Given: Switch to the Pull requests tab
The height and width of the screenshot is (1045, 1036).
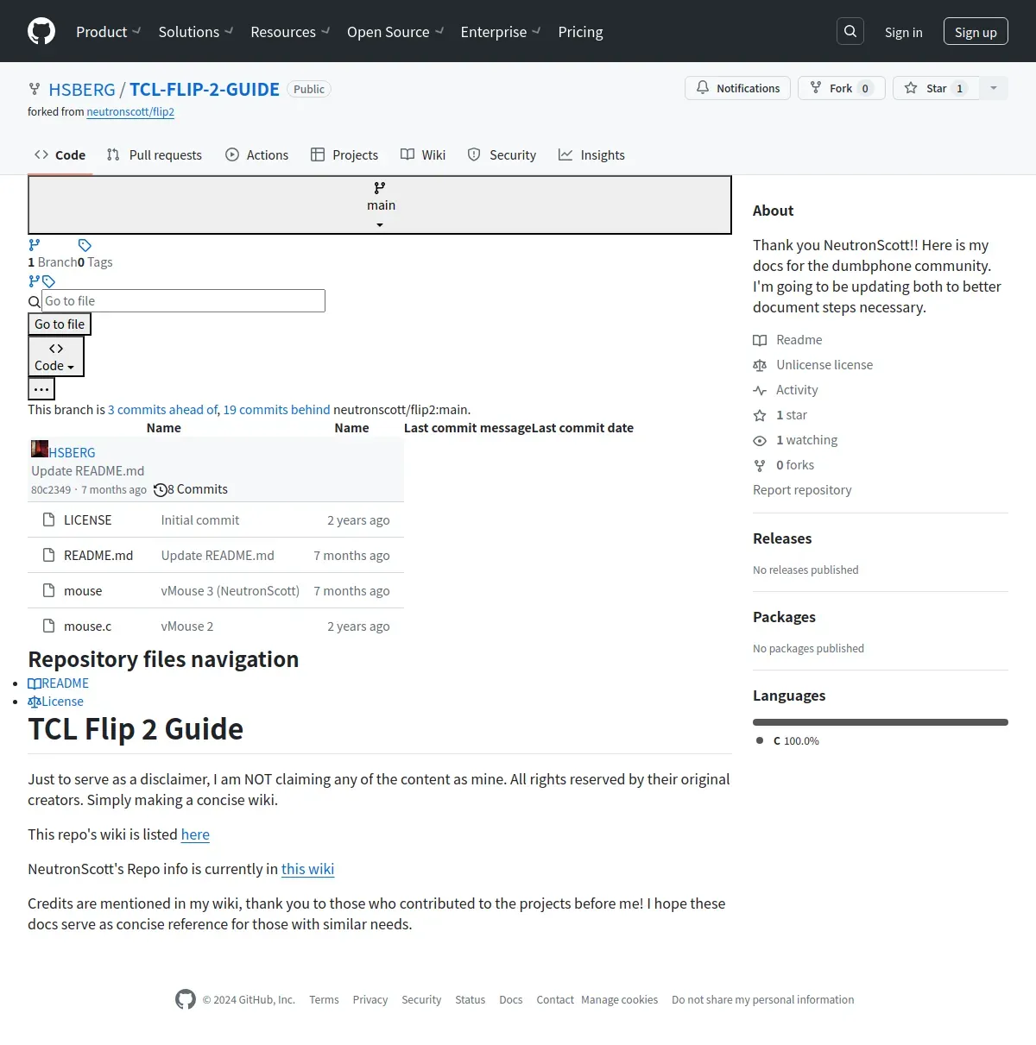Looking at the screenshot, I should tap(155, 155).
